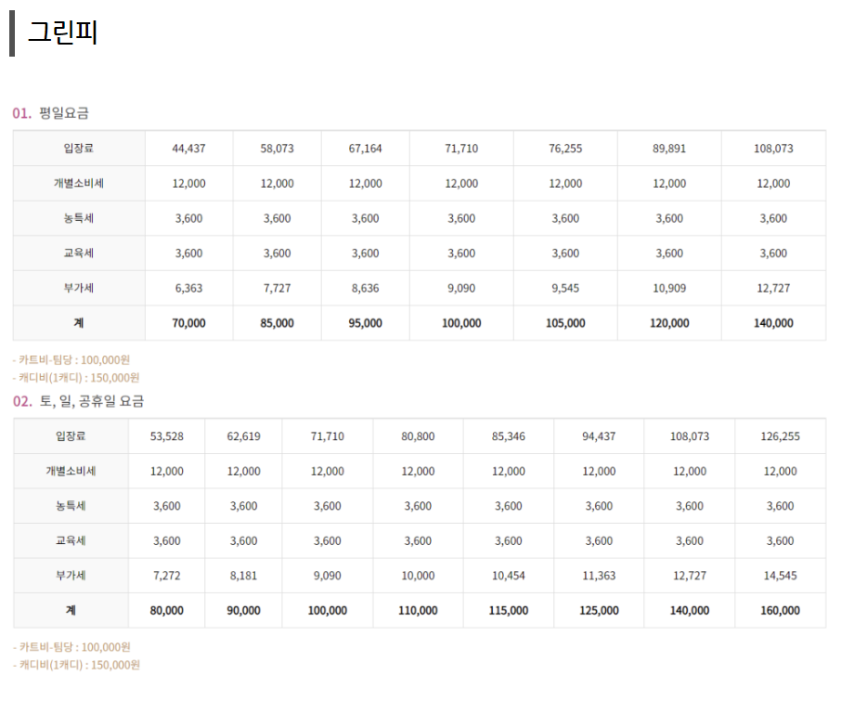Viewport: 841px width, 701px height.
Task: Click 부가세 row header in 평일요금 table
Action: click(79, 288)
